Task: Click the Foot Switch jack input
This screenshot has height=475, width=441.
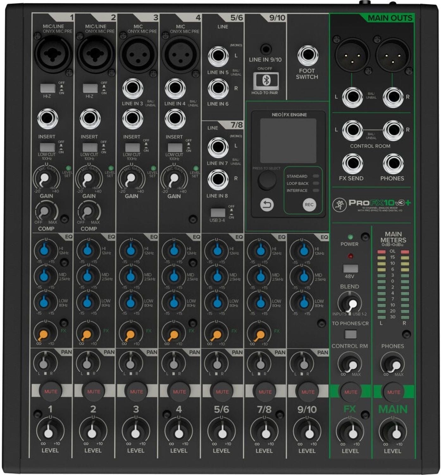Action: click(307, 55)
